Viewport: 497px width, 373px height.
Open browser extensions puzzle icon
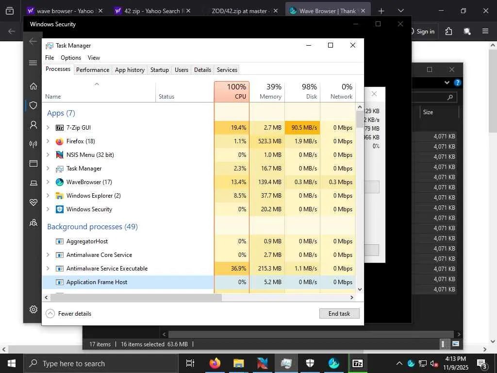[448, 31]
